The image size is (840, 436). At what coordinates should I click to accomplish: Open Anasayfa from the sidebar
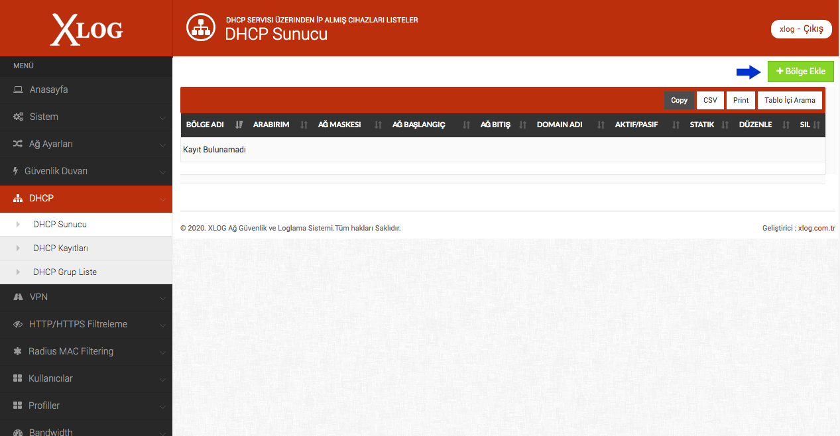(86, 89)
